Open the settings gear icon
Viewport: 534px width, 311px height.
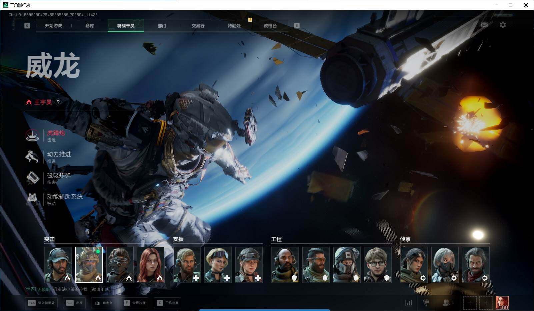pyautogui.click(x=503, y=25)
